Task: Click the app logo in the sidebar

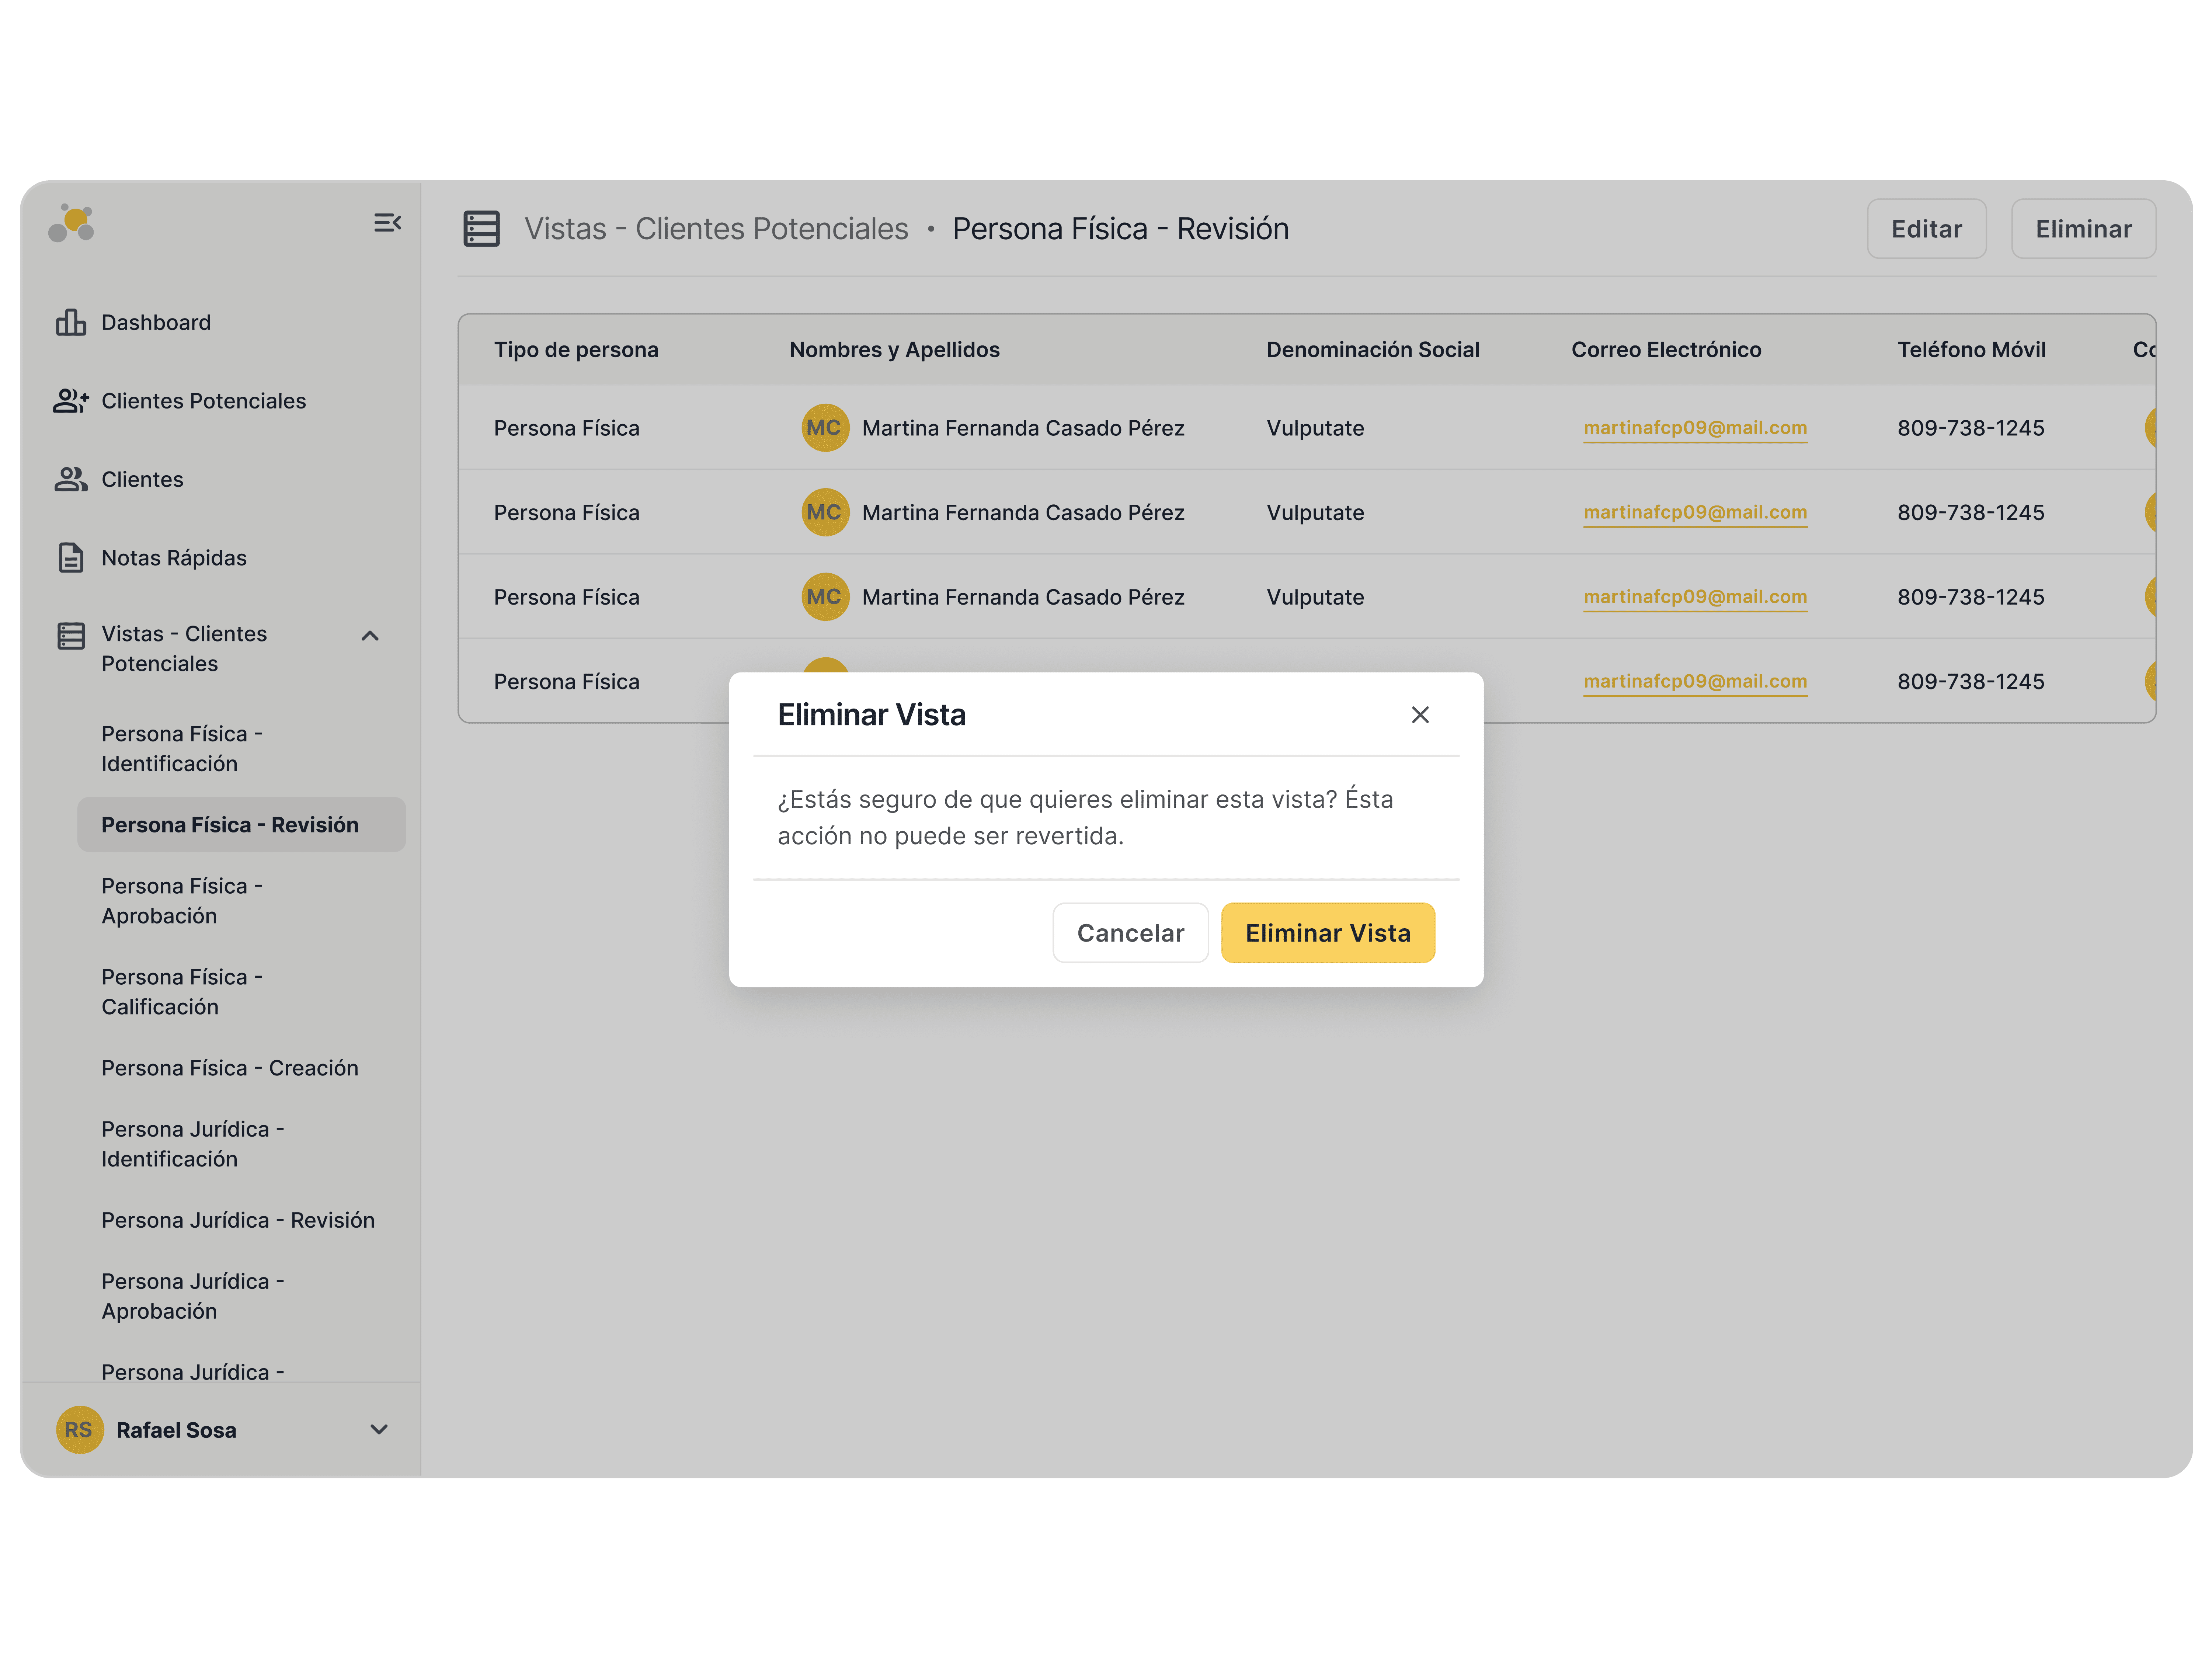Action: click(71, 223)
